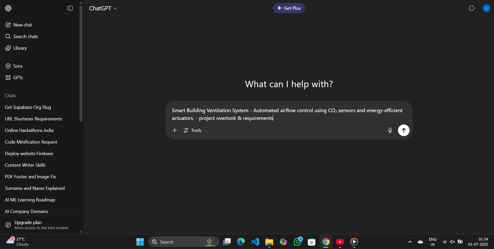Click the sidebar vertical scrollbar
The width and height of the screenshot is (494, 249).
[x=81, y=64]
